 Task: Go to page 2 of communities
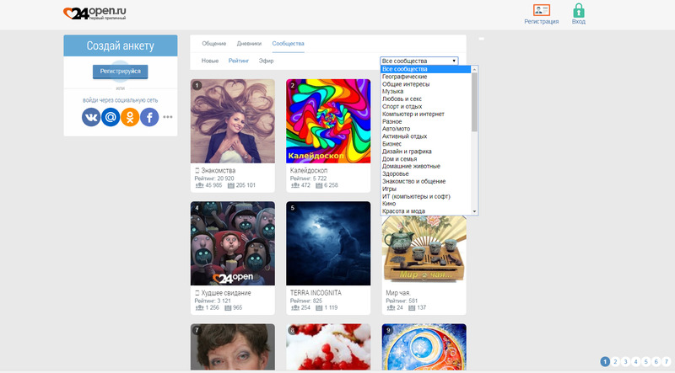coord(615,362)
